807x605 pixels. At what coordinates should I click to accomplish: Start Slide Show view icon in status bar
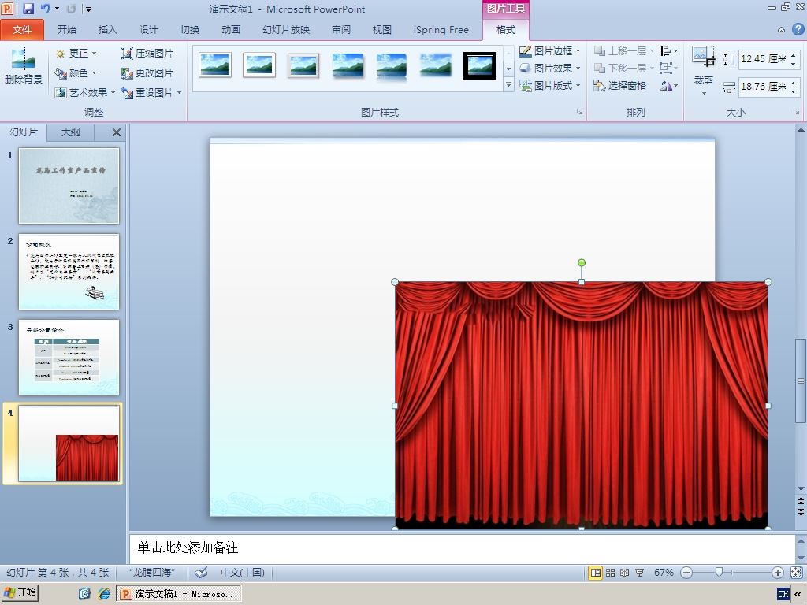point(639,573)
